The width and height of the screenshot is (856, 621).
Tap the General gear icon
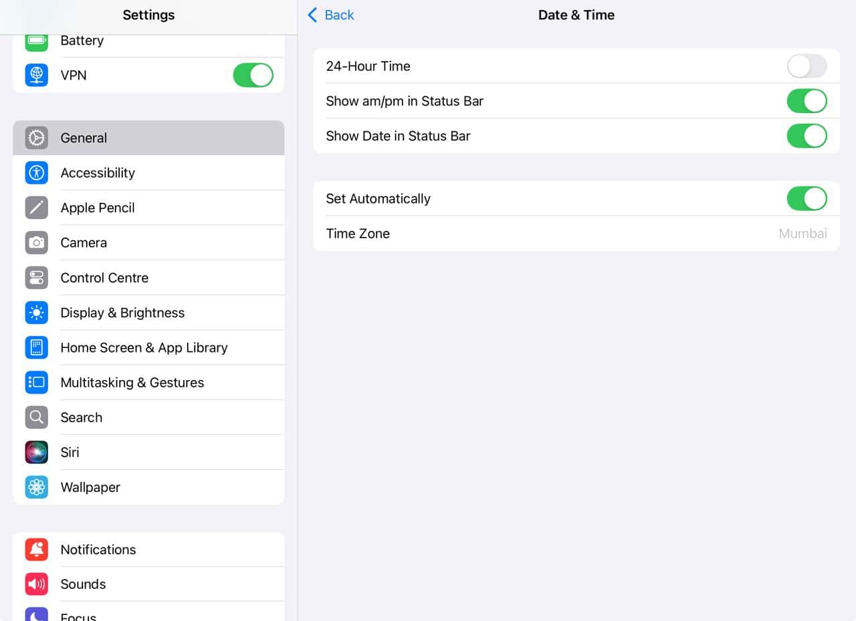click(37, 138)
